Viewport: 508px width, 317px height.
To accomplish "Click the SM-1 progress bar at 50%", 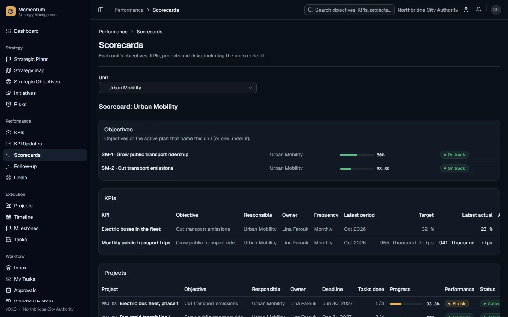I will [357, 155].
